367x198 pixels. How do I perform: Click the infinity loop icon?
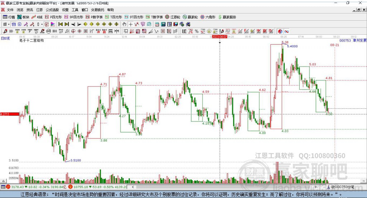click(286, 31)
